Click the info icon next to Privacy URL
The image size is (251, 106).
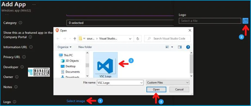coord(24,57)
